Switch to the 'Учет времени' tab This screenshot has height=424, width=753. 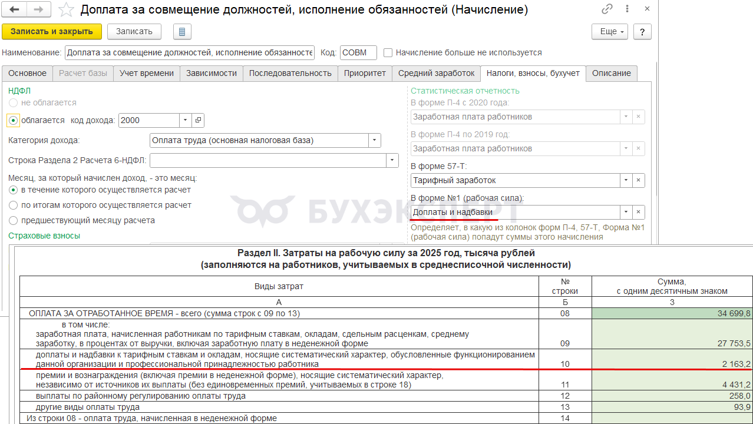[x=147, y=74]
